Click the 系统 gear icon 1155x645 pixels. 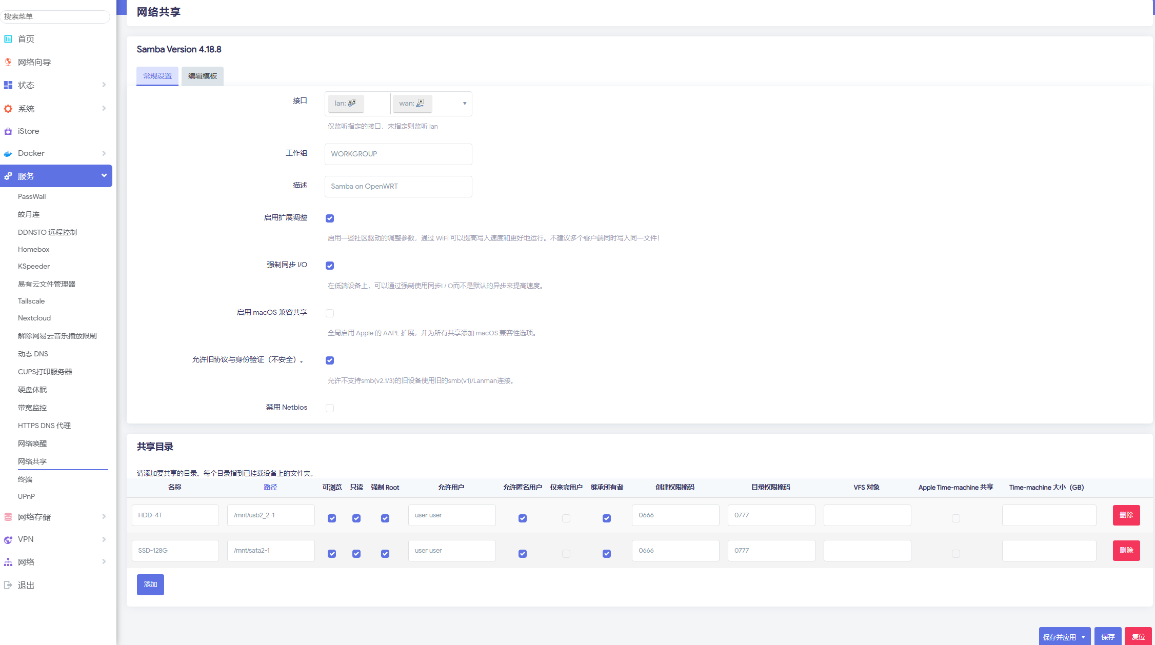point(8,109)
